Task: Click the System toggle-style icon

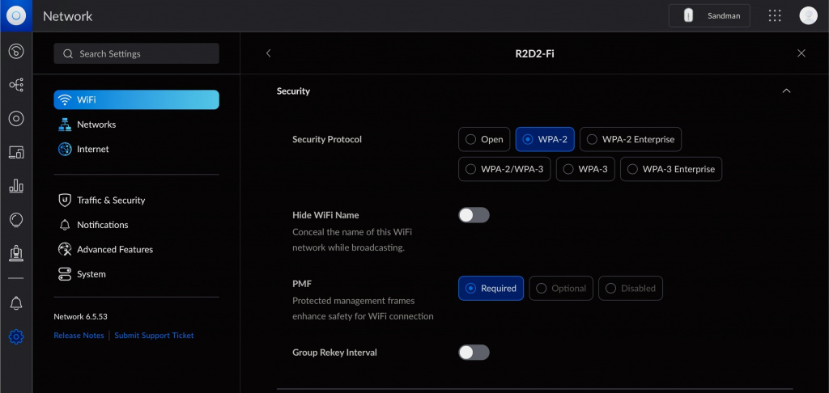Action: tap(65, 274)
